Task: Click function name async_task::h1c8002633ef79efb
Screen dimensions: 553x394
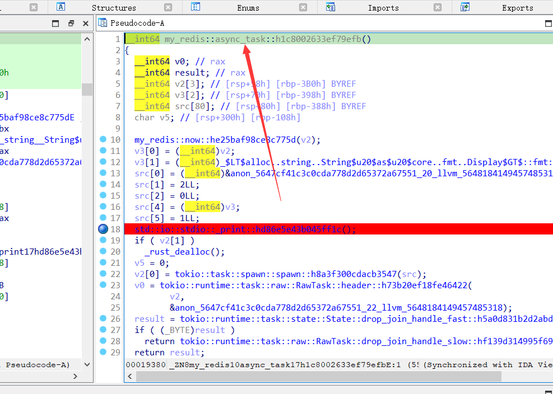Action: [x=288, y=39]
